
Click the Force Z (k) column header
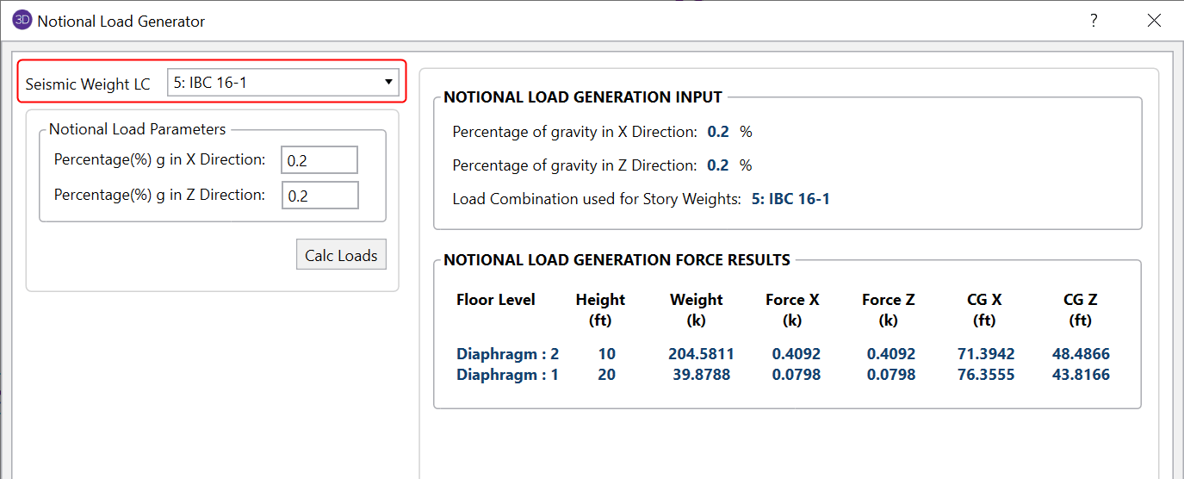click(x=888, y=309)
